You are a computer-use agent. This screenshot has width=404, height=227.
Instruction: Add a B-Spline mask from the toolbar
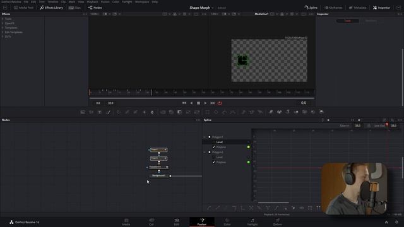(x=233, y=112)
